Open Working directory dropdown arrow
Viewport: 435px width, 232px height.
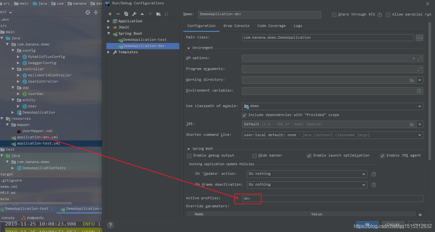pos(420,80)
